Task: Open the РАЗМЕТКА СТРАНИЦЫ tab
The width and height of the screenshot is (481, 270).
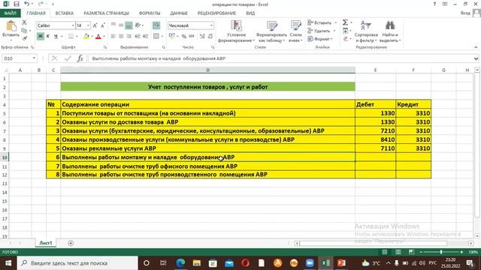Action: [x=106, y=13]
